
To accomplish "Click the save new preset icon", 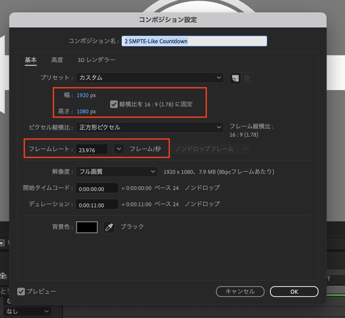I will point(235,78).
